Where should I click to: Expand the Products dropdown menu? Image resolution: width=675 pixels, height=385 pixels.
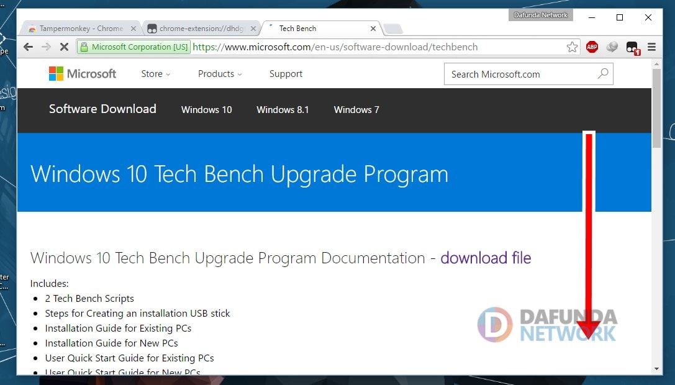pos(220,74)
